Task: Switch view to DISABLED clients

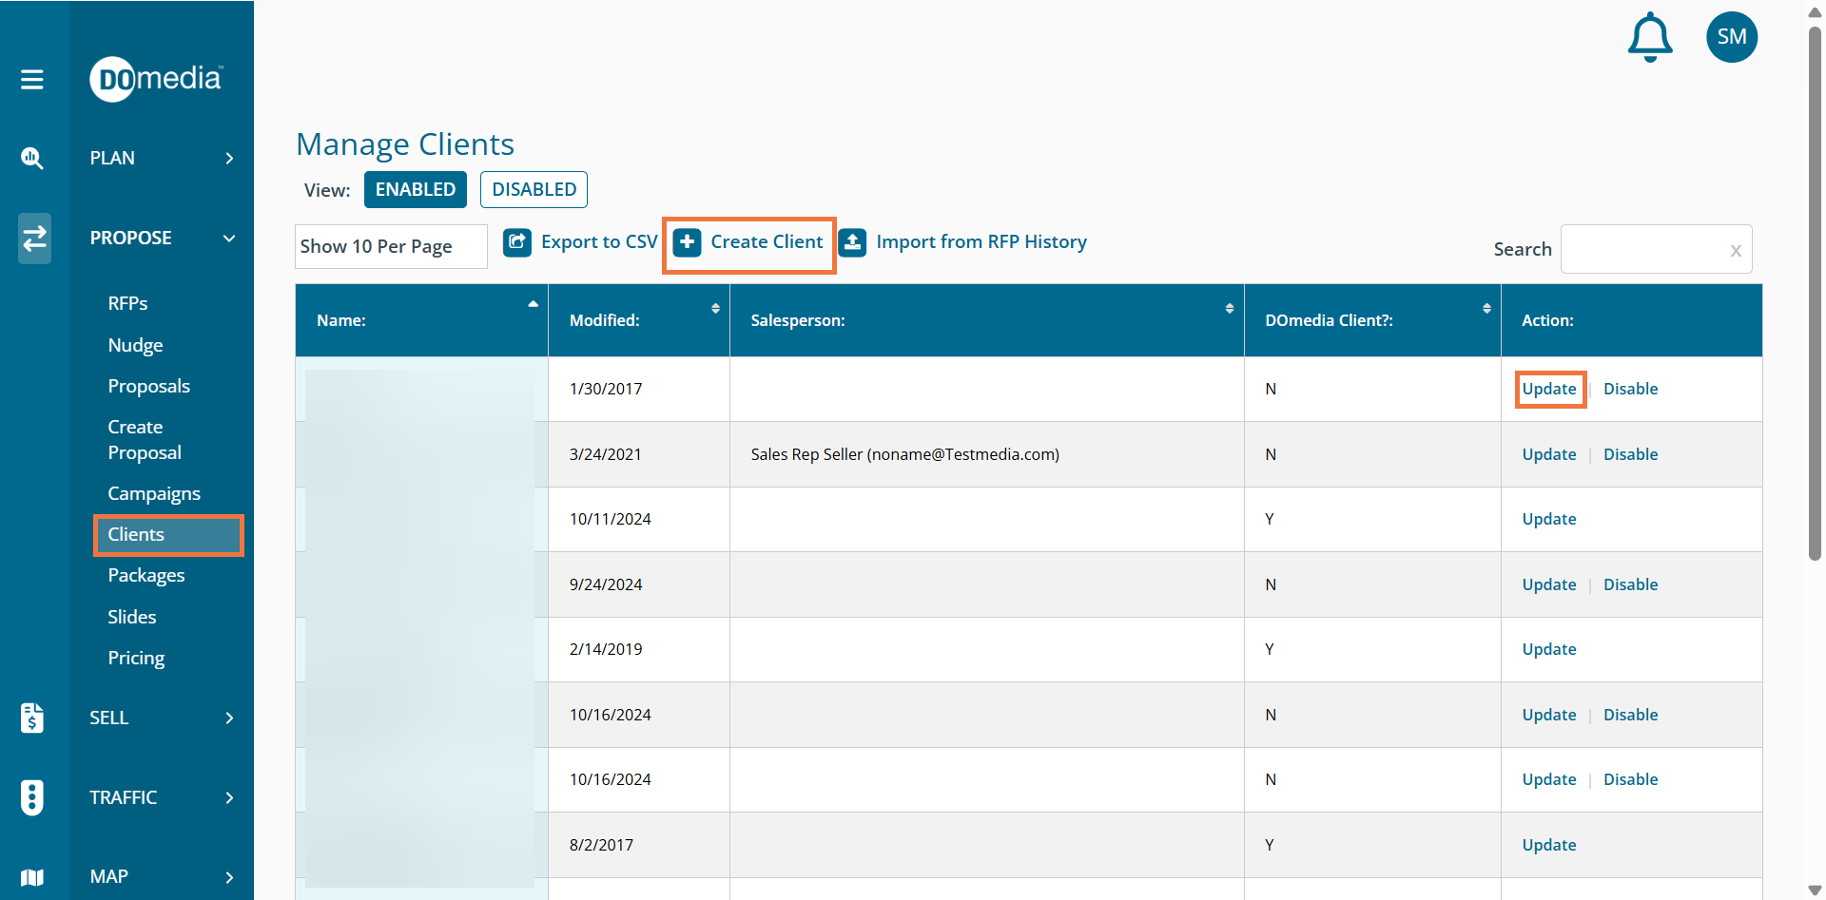Action: pos(534,189)
